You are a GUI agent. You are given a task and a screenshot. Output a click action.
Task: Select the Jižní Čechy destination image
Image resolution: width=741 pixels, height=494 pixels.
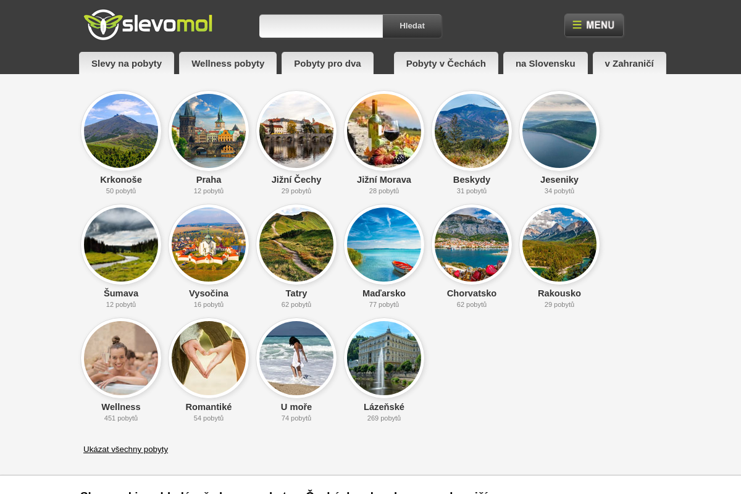296,131
